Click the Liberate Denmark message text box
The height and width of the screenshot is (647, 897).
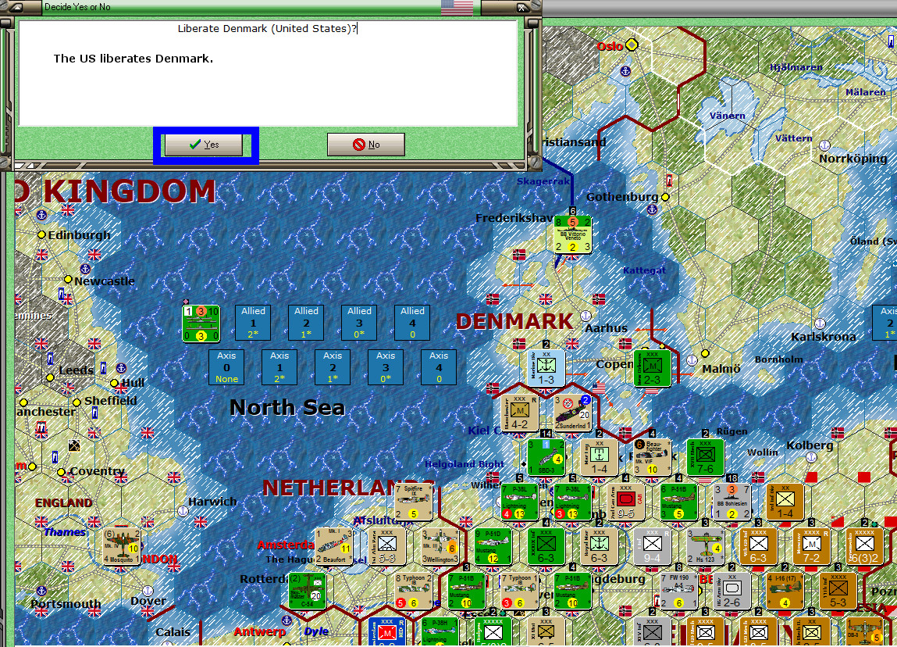269,73
